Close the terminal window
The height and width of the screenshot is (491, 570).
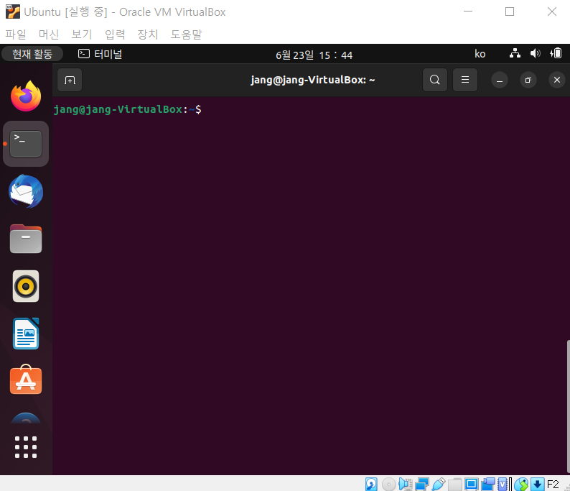click(557, 80)
